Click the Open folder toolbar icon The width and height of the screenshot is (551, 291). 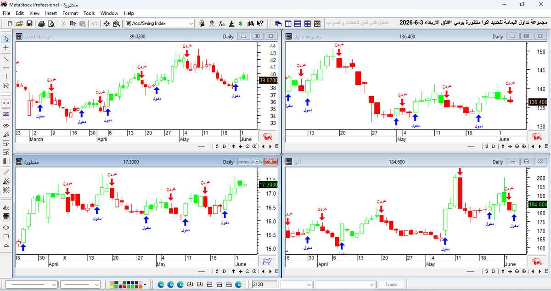pos(19,23)
